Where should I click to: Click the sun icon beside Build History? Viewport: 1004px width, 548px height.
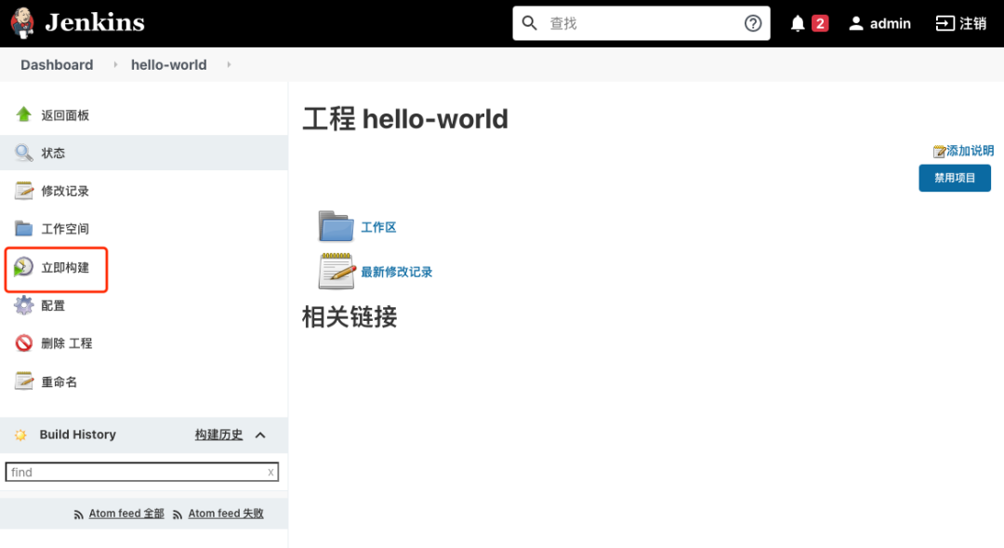pos(20,435)
